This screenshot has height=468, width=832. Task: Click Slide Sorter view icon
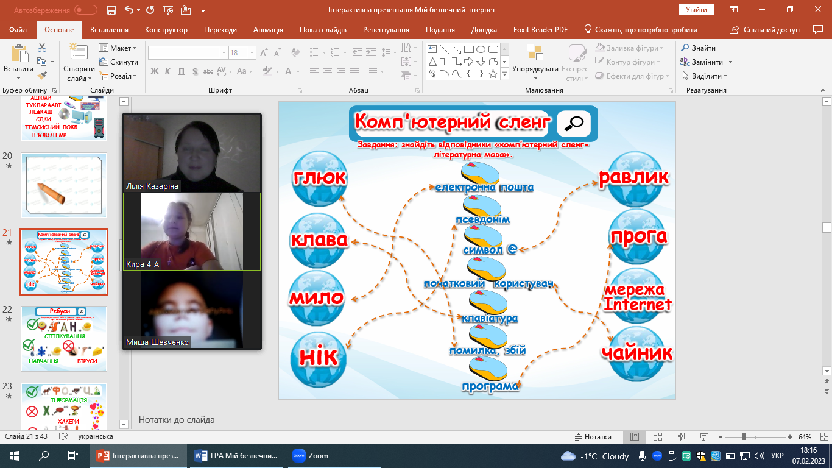[x=657, y=437]
